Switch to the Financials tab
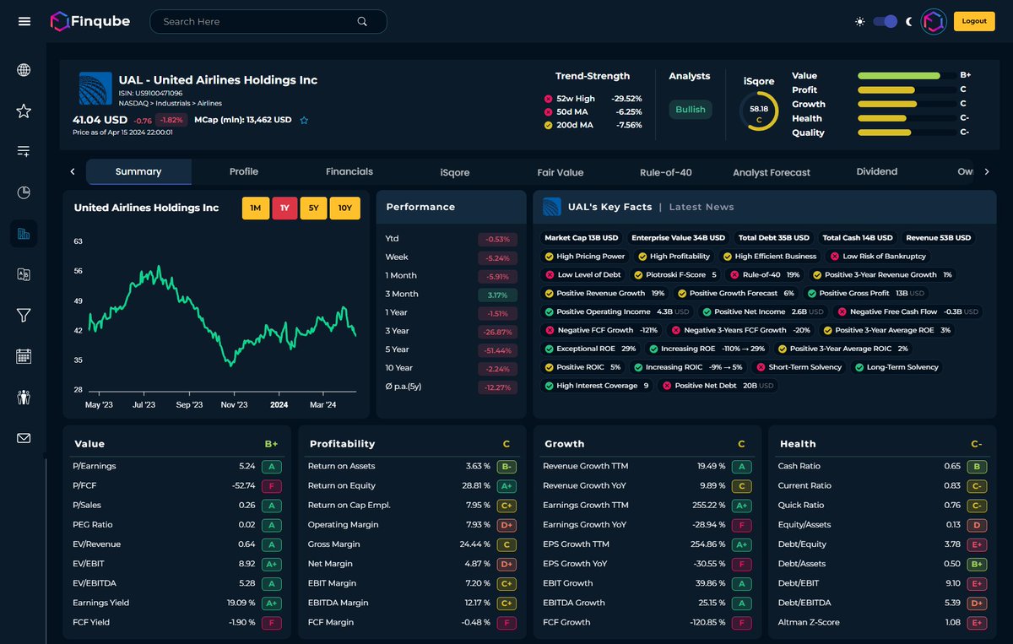The image size is (1013, 644). pos(349,171)
